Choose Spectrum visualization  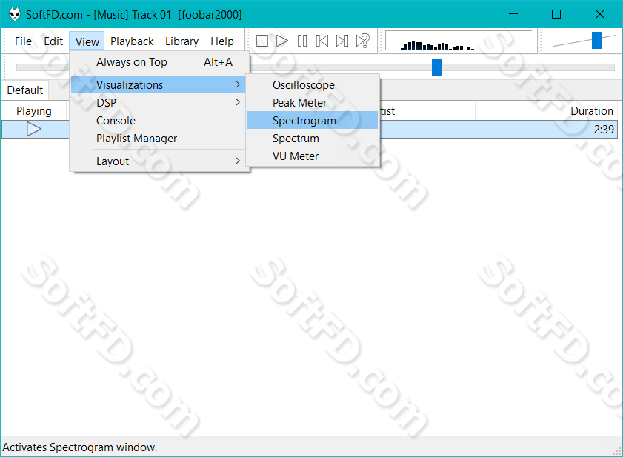(313, 139)
